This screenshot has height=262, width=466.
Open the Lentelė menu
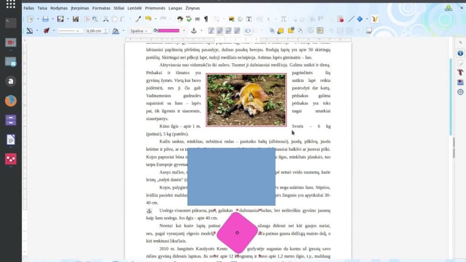click(134, 8)
